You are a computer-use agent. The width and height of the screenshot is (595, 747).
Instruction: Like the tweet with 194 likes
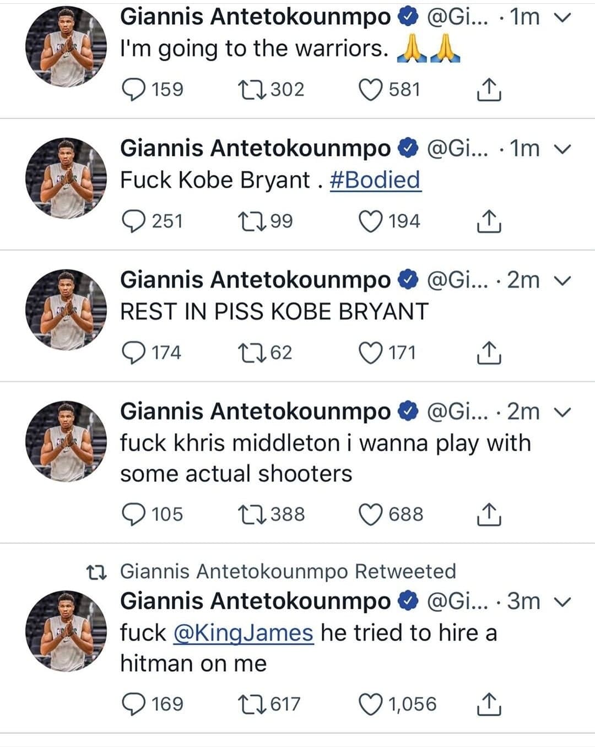coord(371,221)
